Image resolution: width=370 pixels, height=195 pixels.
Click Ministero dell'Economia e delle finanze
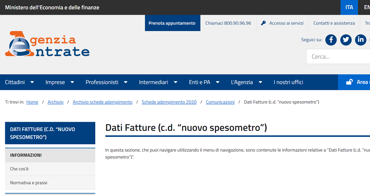point(52,7)
